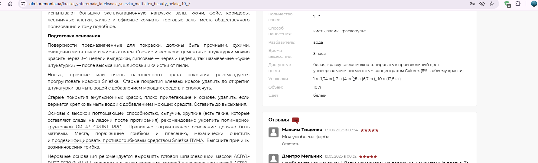The image size is (538, 163).
Task: Click the review text 'Моя улюблена фарба.'
Action: tap(306, 137)
